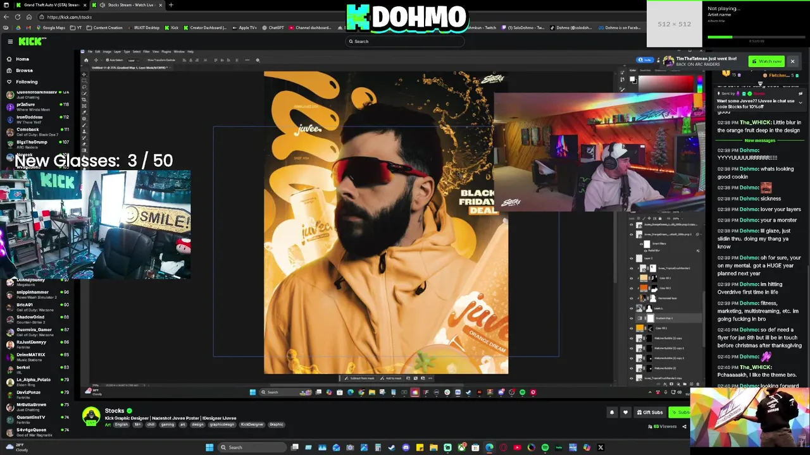Click the Kick search field
Screen dimensions: 810x455
click(x=405, y=41)
